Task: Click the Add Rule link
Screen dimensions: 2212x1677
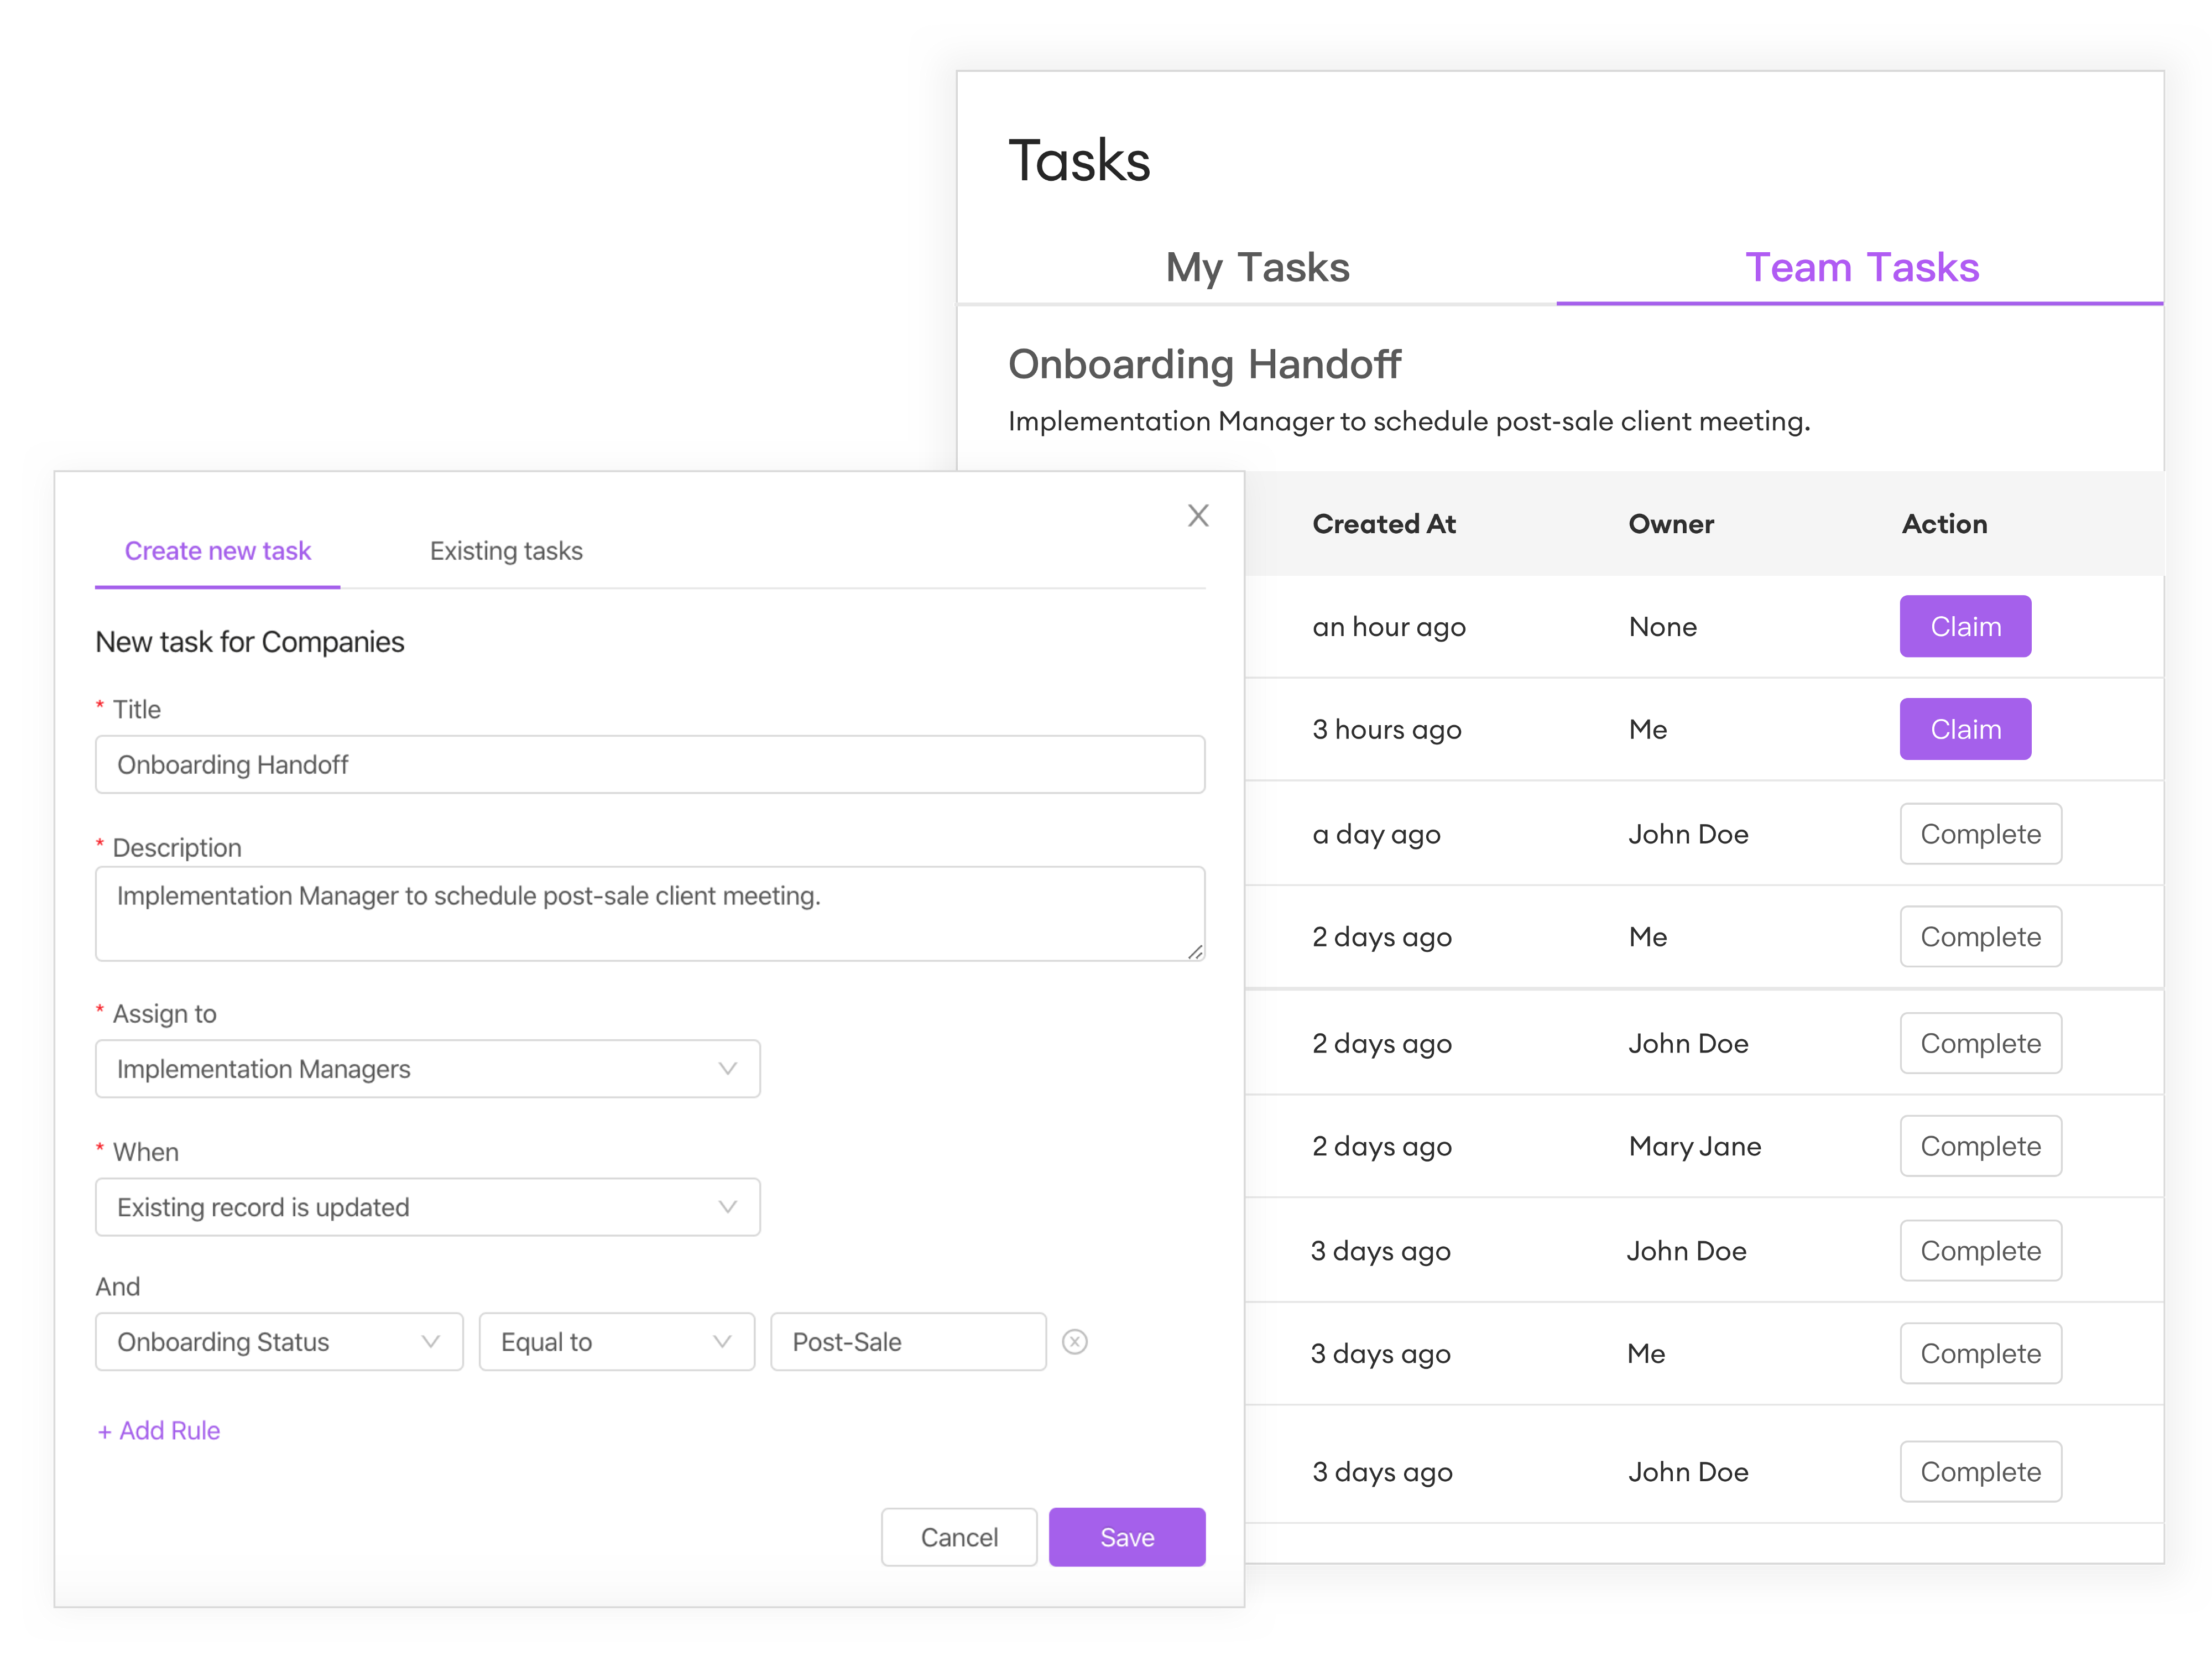Action: tap(159, 1431)
